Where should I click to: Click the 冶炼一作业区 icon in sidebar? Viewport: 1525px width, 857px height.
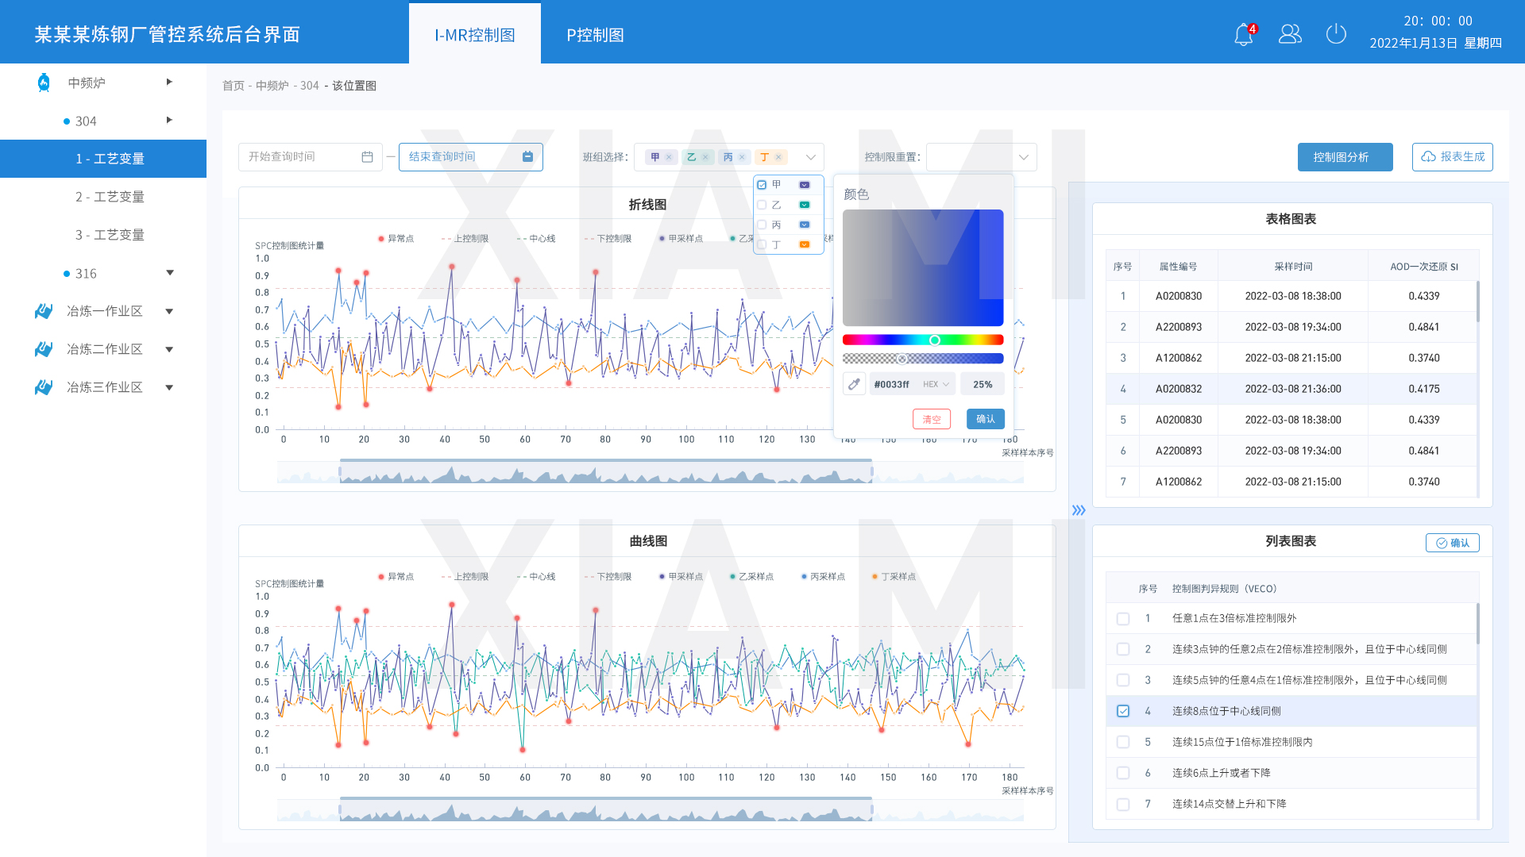(x=44, y=311)
